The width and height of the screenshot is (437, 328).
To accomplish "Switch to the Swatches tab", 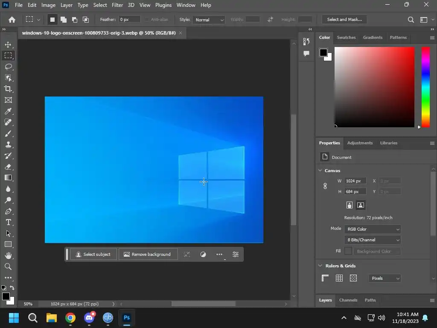I will coord(346,38).
